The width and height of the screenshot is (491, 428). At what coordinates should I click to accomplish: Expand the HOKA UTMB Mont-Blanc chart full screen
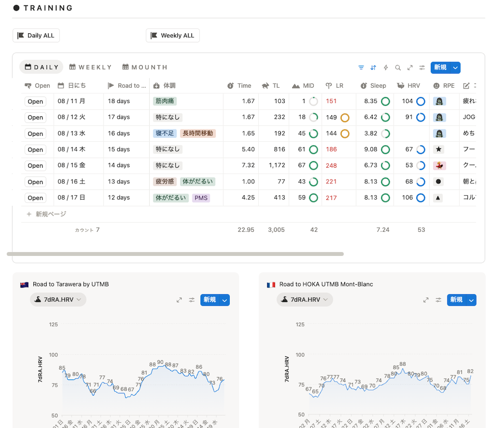coord(426,300)
